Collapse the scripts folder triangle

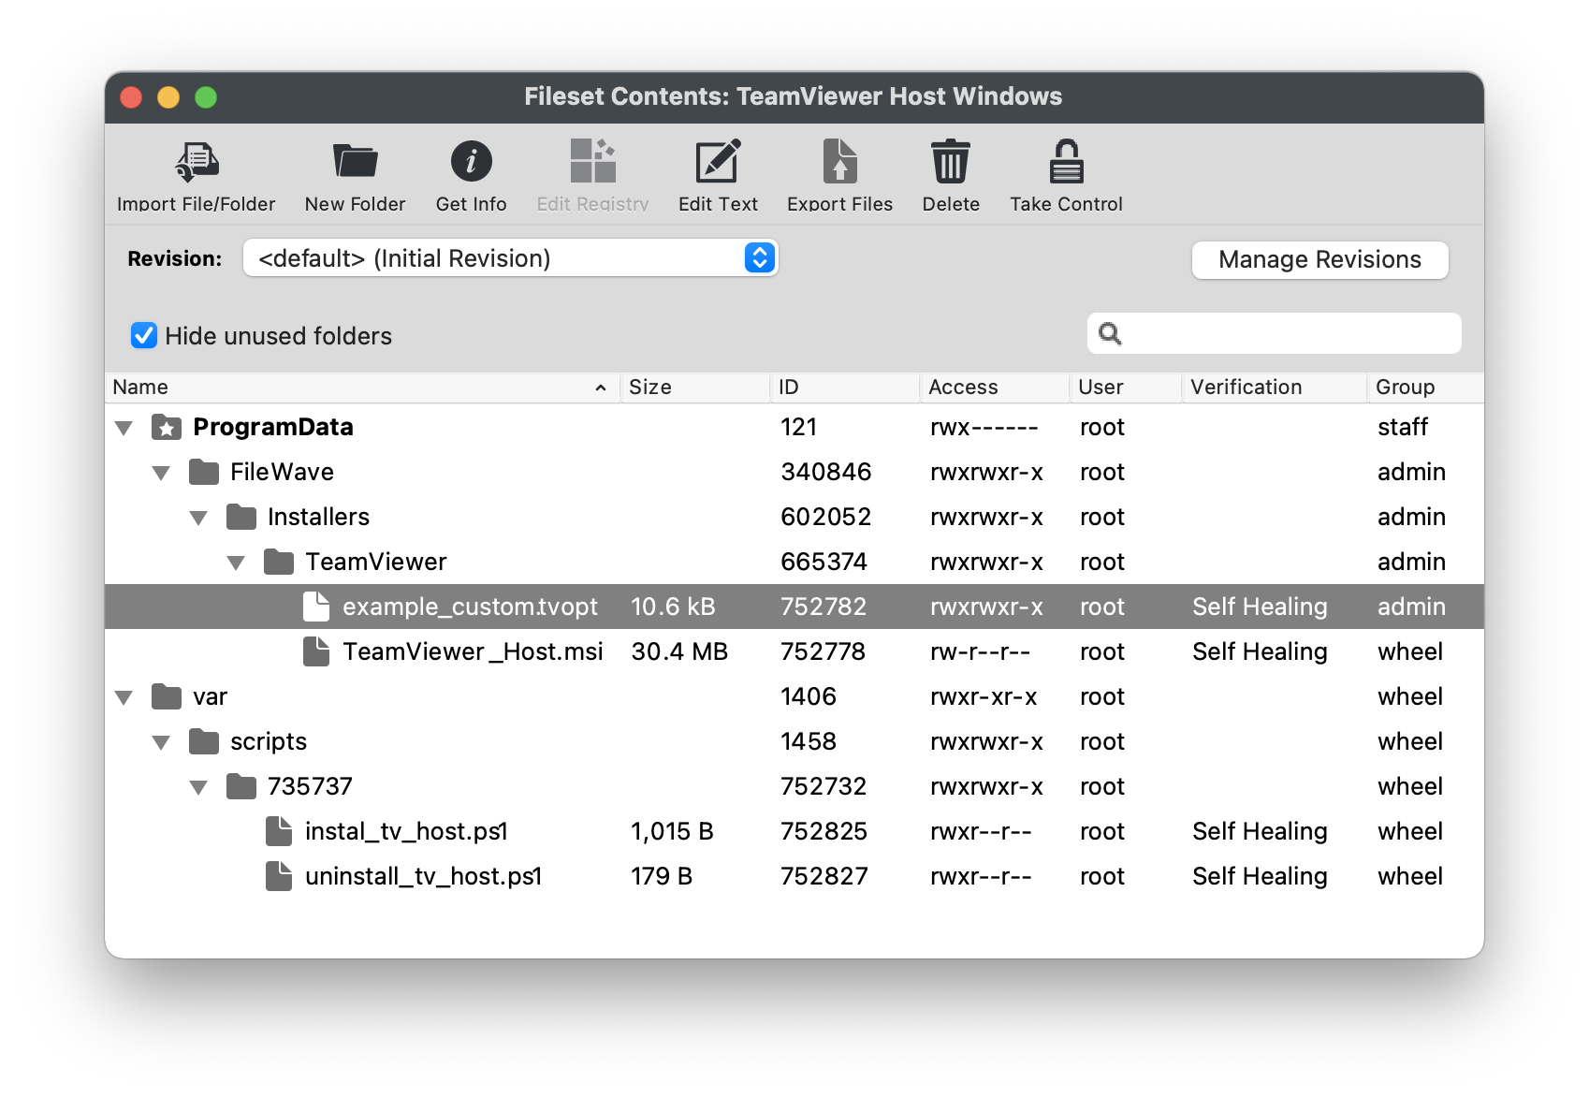tap(161, 743)
